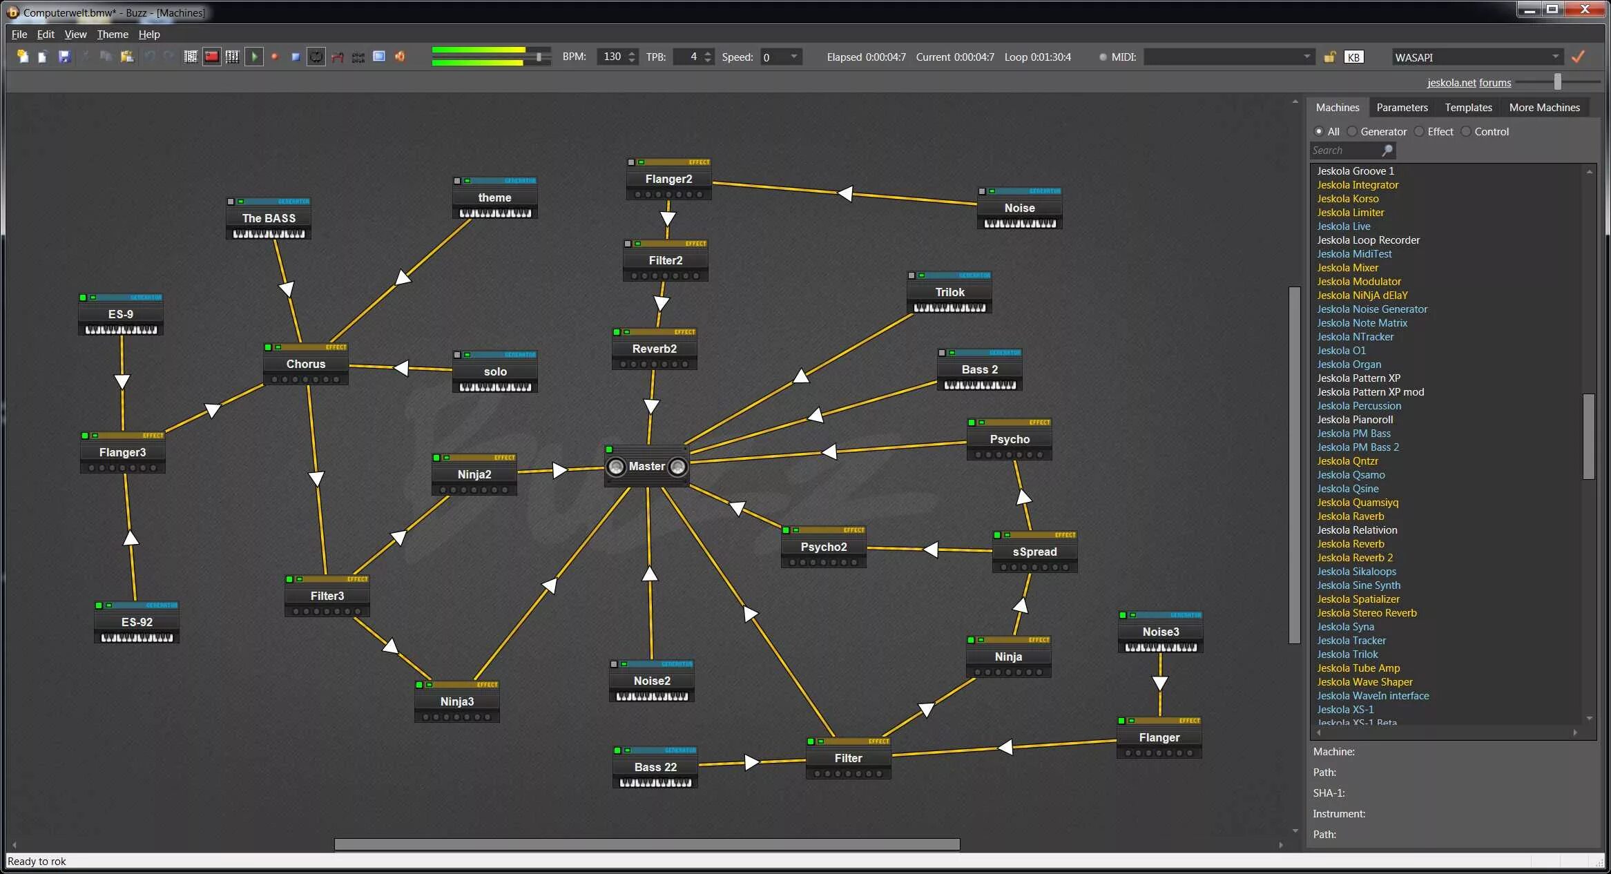Click the Save file toolbar icon
The width and height of the screenshot is (1611, 874).
tap(64, 57)
